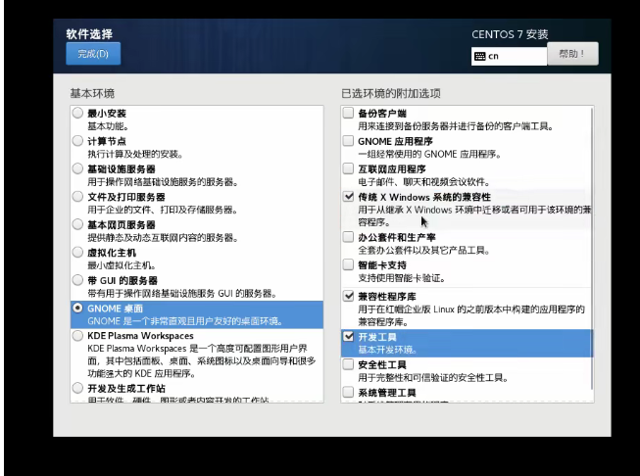
Task: Select the GNOME 桌面 radio button
Action: 77,308
